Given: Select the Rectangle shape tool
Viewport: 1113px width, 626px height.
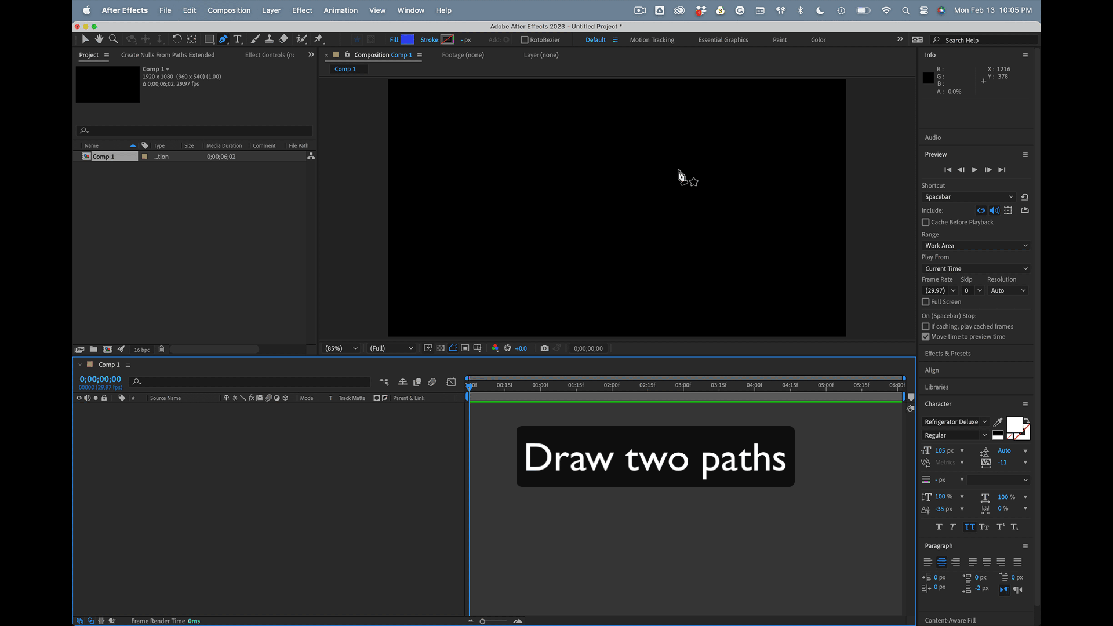Looking at the screenshot, I should pos(209,39).
